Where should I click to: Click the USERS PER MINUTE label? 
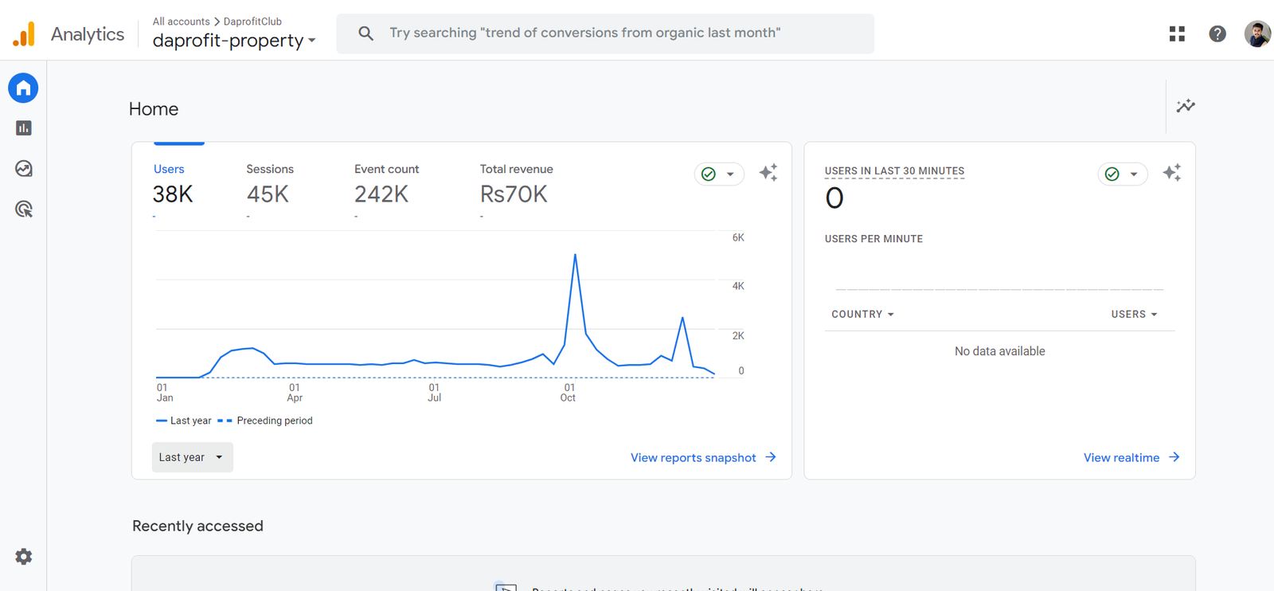[x=873, y=239]
